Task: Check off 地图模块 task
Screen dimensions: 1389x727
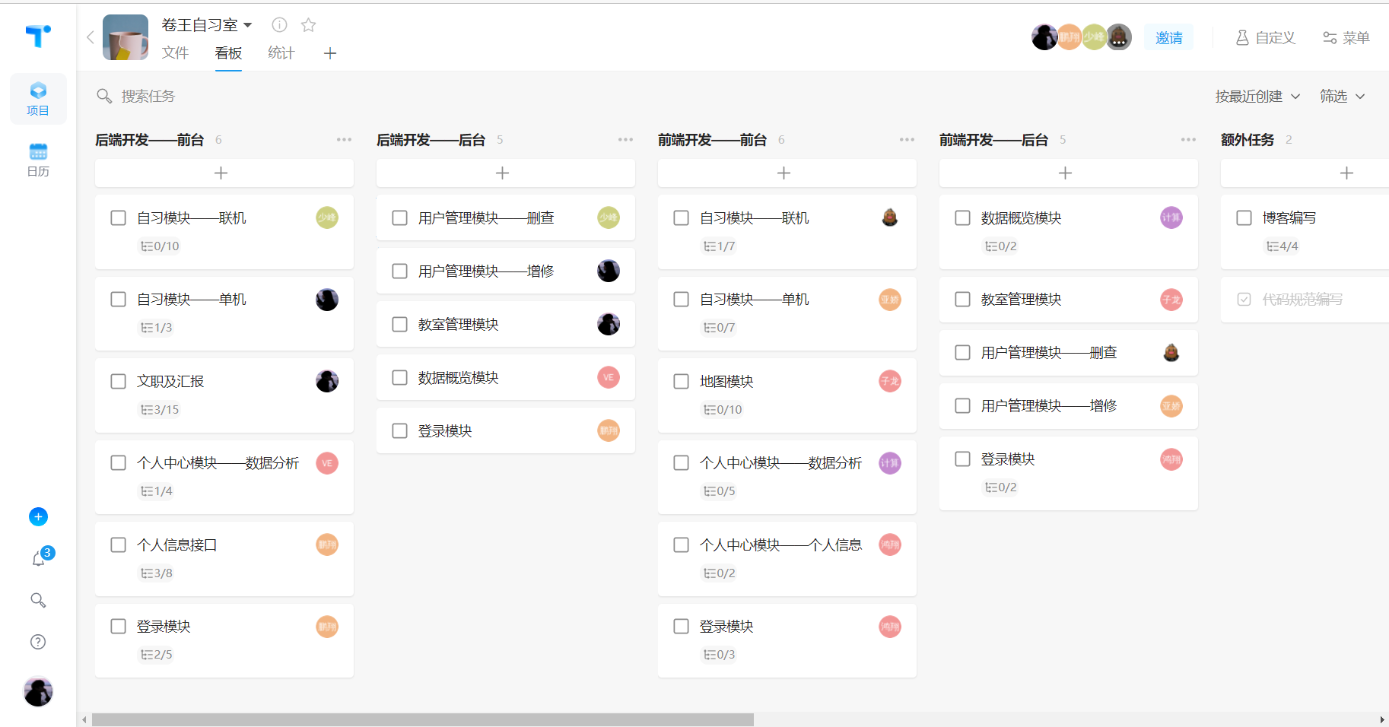Action: 682,381
